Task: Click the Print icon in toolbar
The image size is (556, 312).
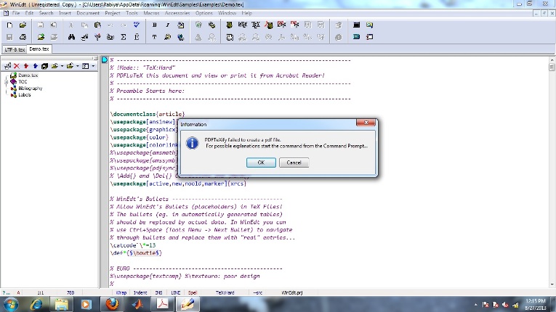Action: tap(23, 37)
